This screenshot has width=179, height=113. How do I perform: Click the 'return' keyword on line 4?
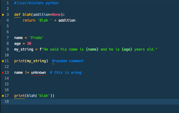tap(29, 20)
